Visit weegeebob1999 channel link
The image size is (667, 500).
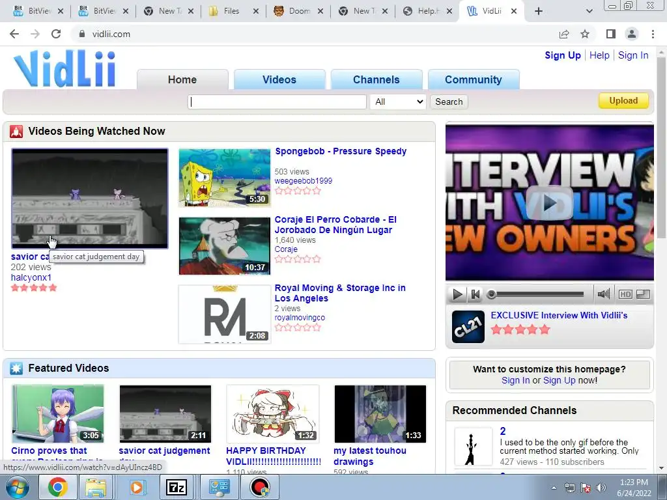coord(304,181)
